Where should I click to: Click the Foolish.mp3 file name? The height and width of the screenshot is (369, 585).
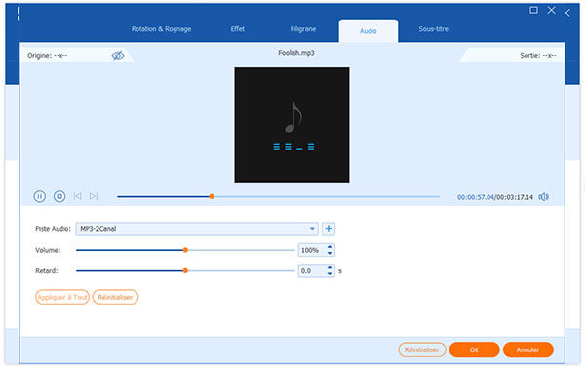tap(296, 53)
